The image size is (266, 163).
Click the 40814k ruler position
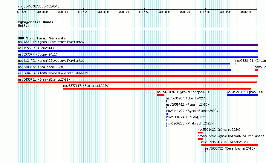124,12
